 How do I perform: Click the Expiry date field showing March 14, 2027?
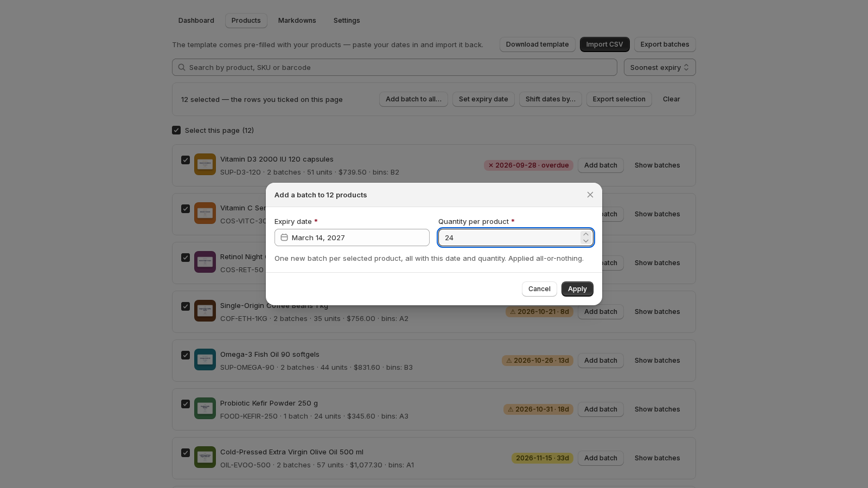click(x=352, y=237)
